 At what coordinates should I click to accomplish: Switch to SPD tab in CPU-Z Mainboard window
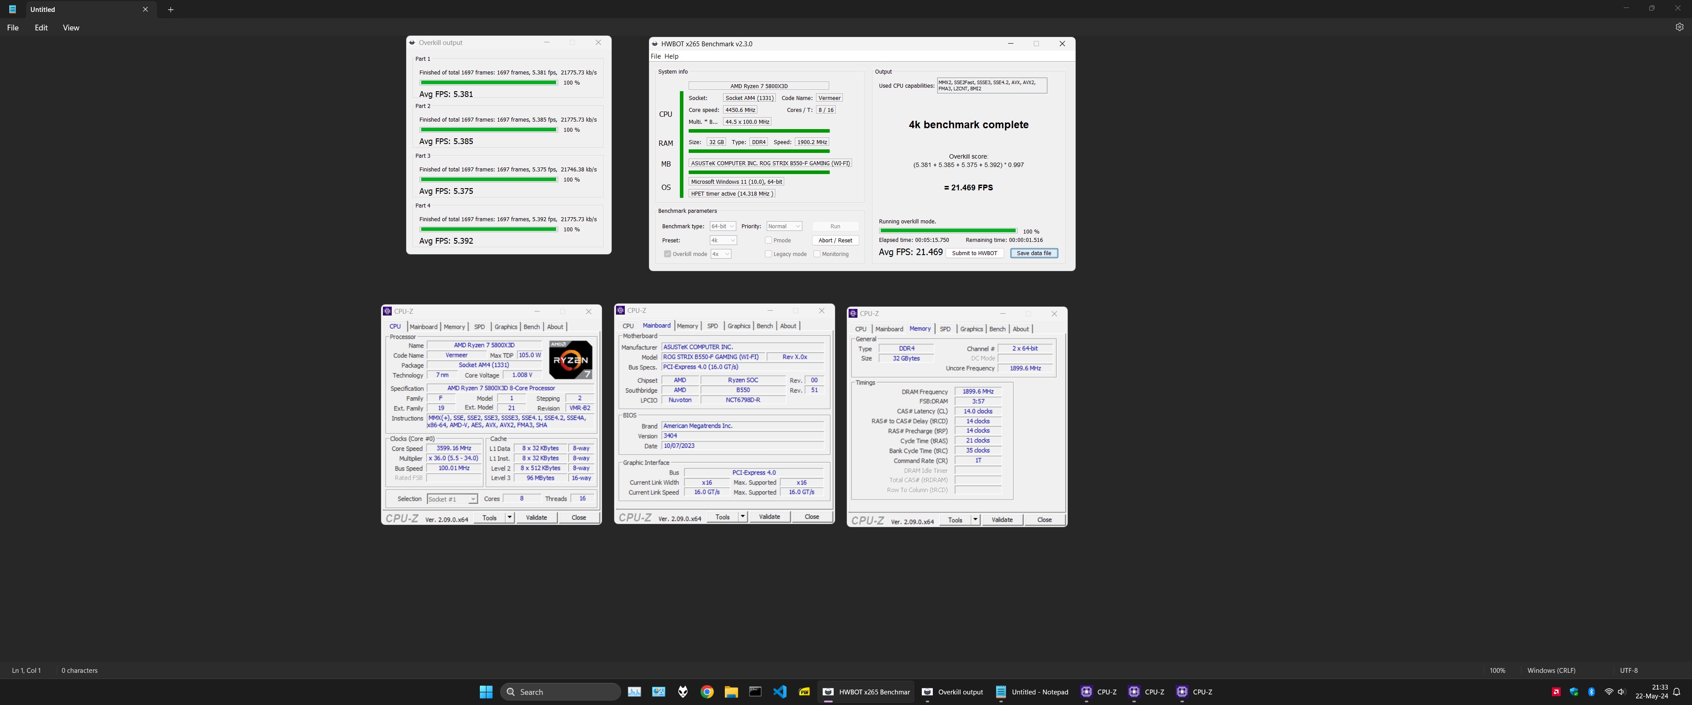coord(712,326)
